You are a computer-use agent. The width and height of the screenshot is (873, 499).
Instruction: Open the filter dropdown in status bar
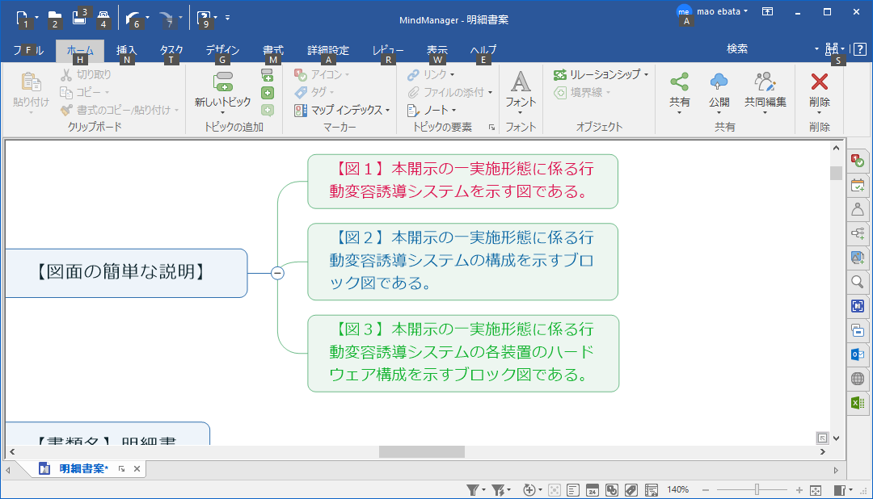pyautogui.click(x=483, y=490)
